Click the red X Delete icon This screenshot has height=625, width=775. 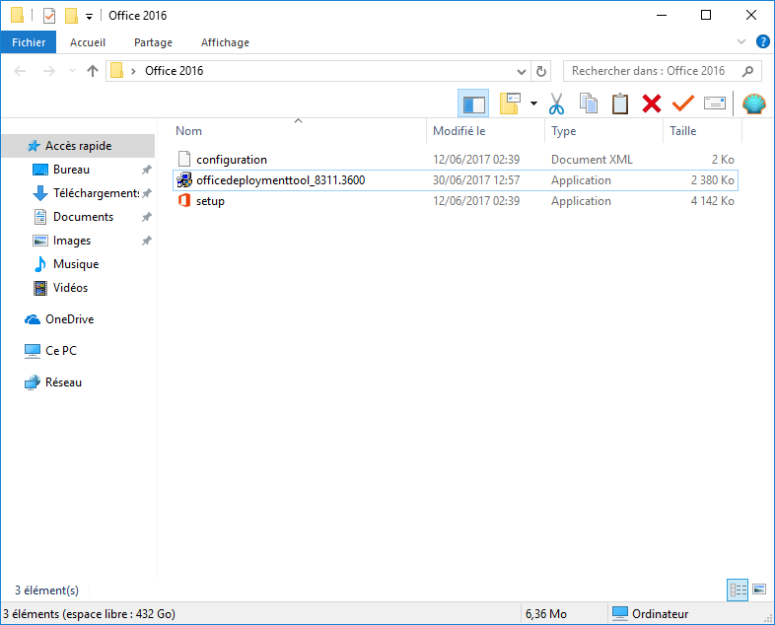(x=652, y=104)
